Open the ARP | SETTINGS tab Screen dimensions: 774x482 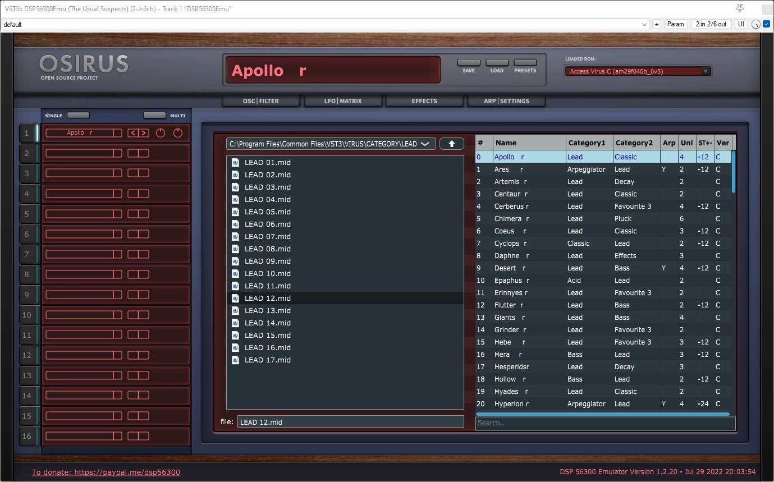(x=506, y=101)
